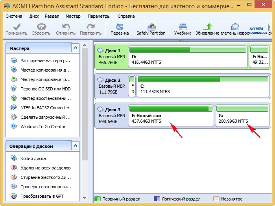
Task: Click the Мастера panel title
Action: point(19,48)
